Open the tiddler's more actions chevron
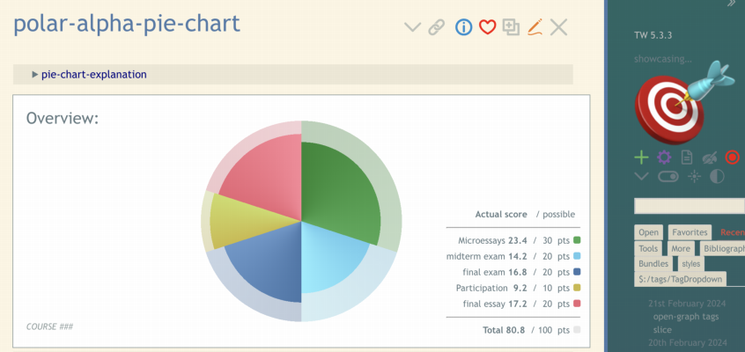 [x=412, y=27]
